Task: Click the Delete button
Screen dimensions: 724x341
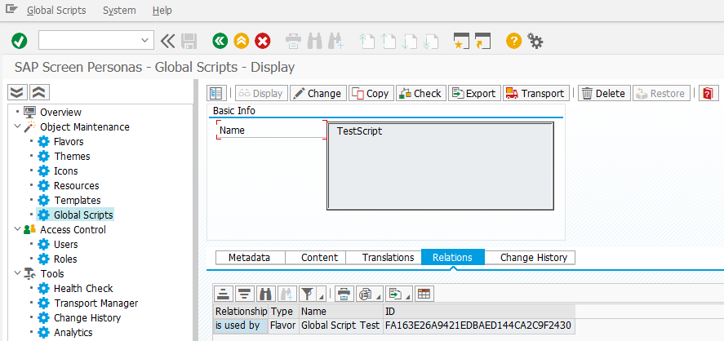Action: click(x=604, y=93)
